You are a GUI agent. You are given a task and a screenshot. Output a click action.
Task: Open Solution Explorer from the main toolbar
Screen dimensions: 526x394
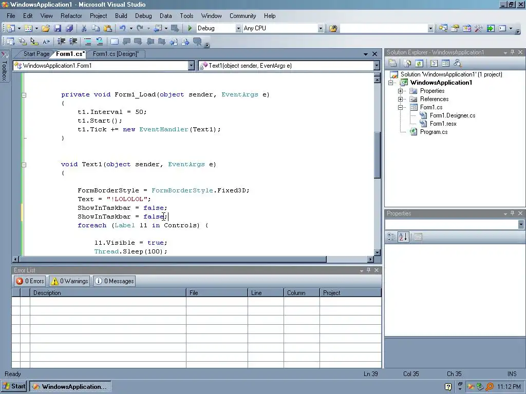443,29
